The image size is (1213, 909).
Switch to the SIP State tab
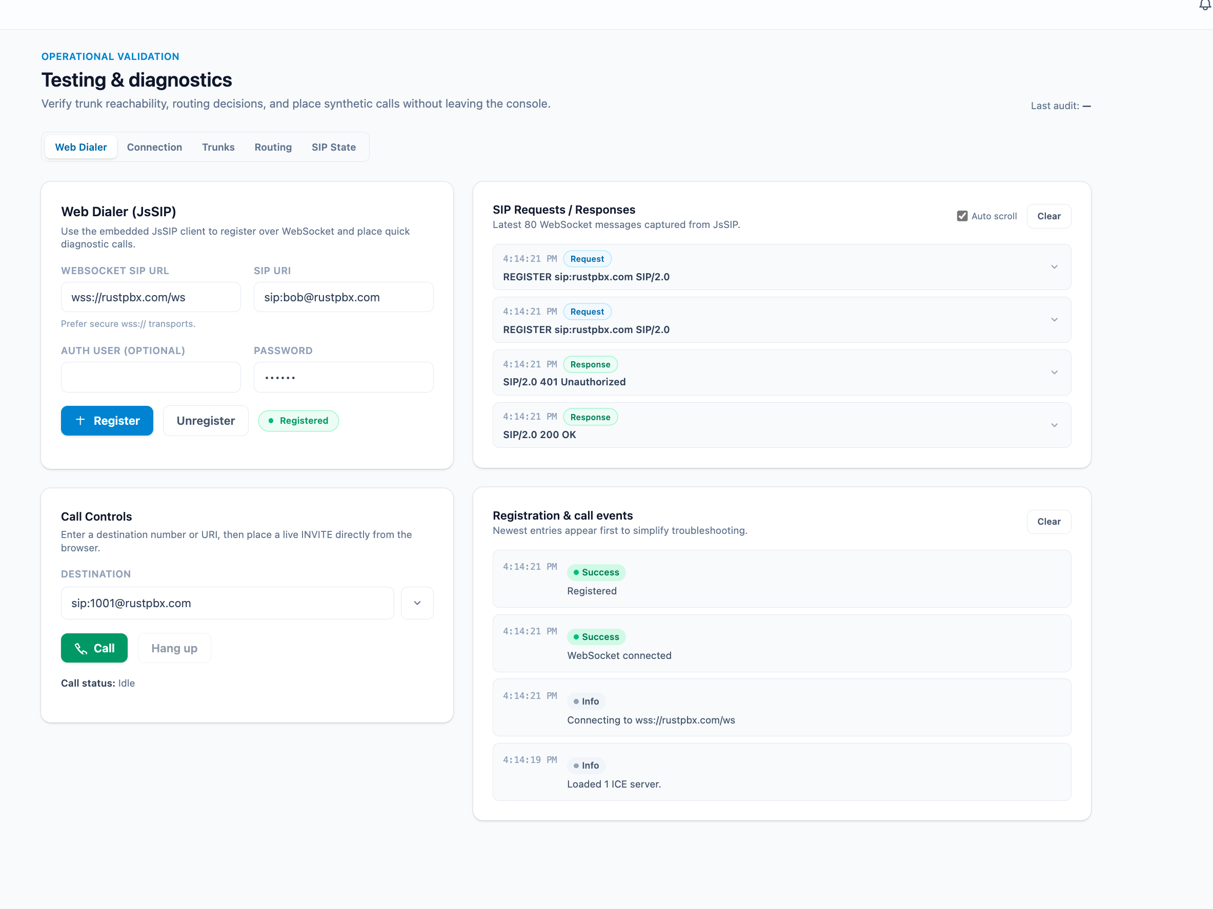click(333, 147)
